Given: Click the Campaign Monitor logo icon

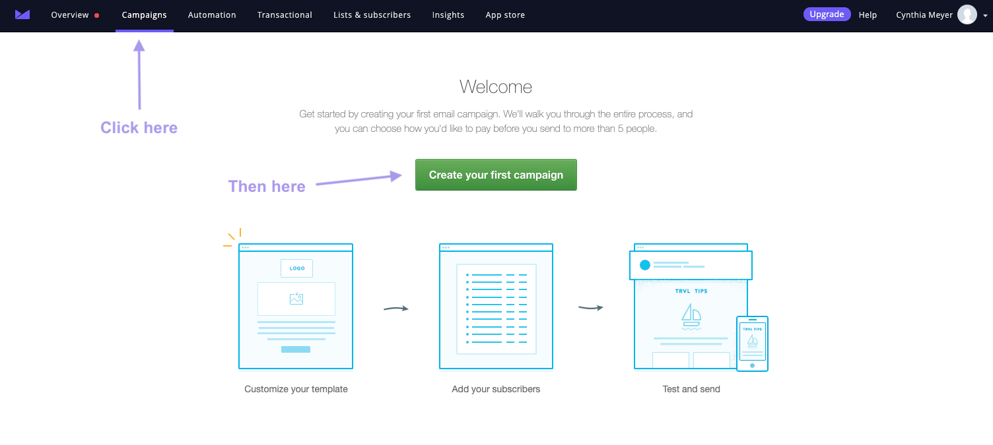Looking at the screenshot, I should click(22, 15).
